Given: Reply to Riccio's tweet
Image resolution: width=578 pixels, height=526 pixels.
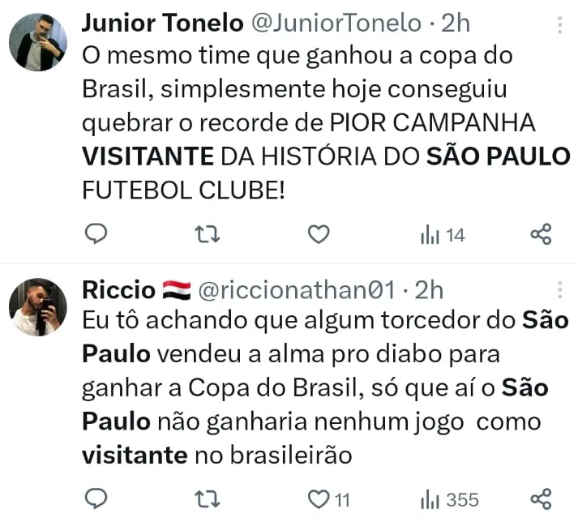Looking at the screenshot, I should click(x=96, y=498).
